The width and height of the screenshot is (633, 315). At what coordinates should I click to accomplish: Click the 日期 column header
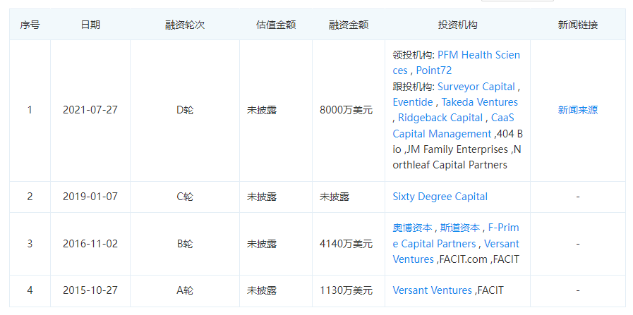tap(90, 25)
